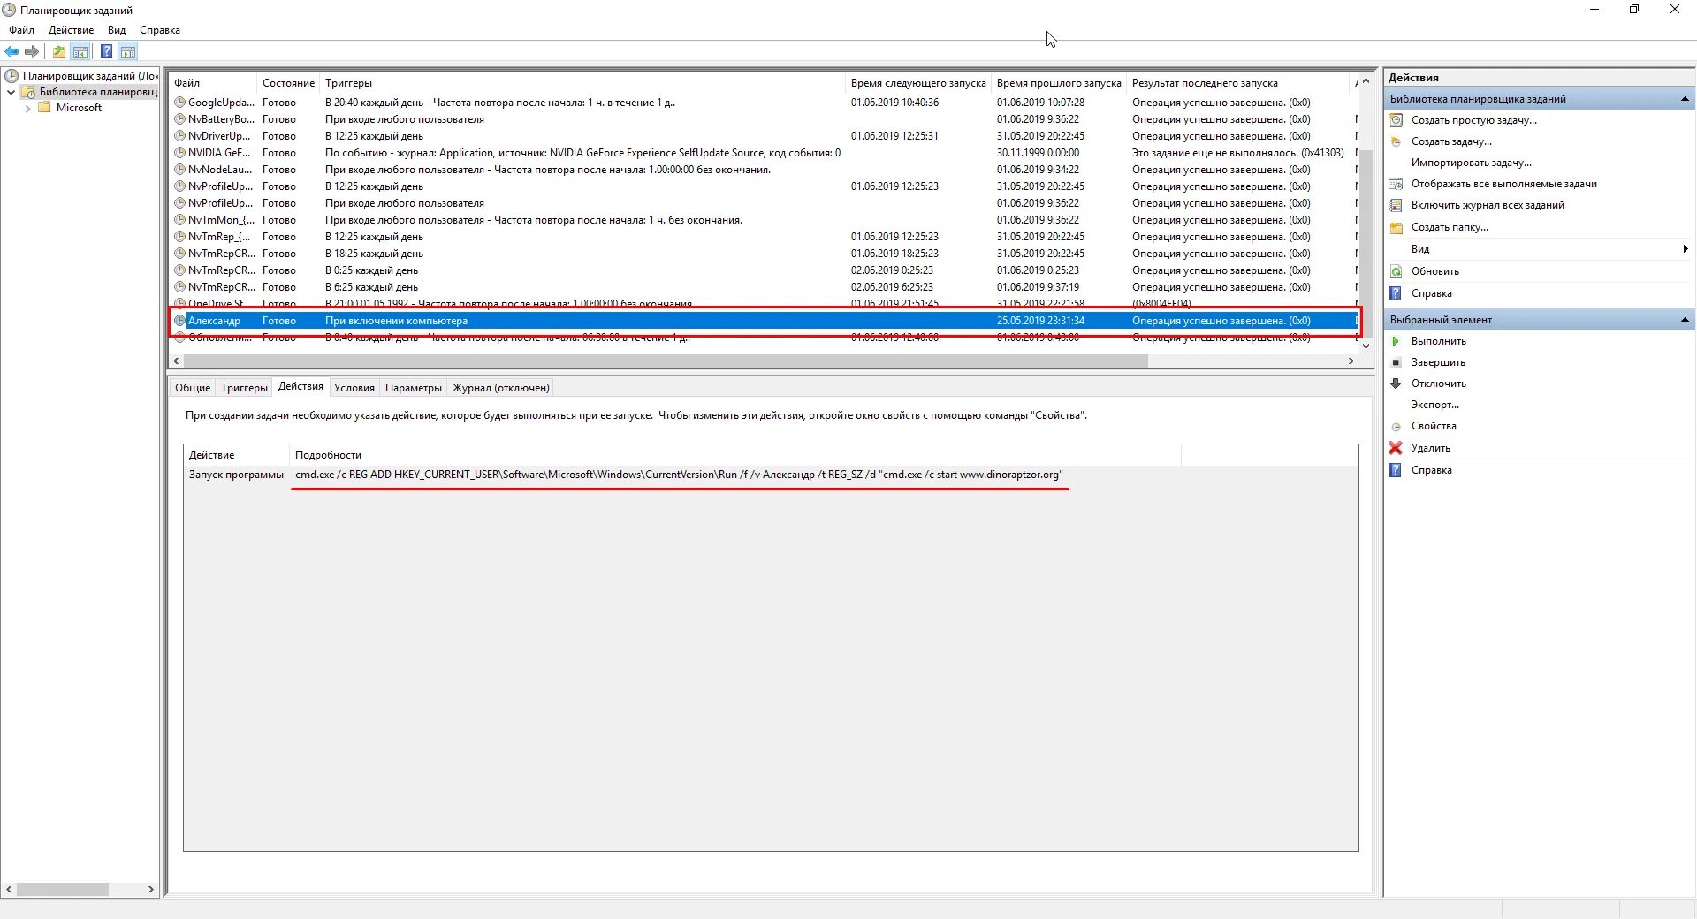
Task: Click the black End square icon
Action: coord(1396,362)
